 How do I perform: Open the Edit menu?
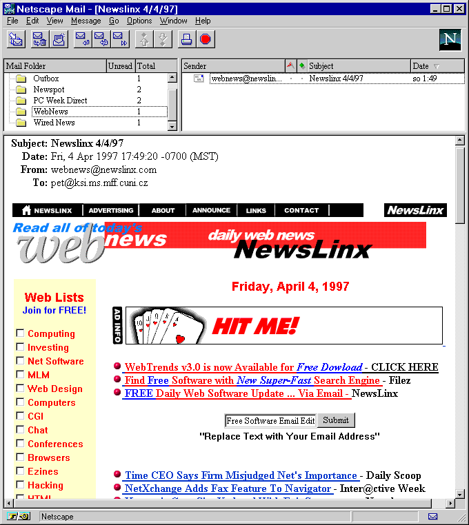(x=32, y=21)
